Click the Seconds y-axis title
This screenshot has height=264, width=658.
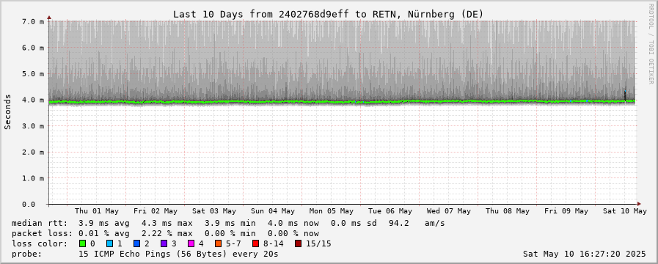[7, 111]
